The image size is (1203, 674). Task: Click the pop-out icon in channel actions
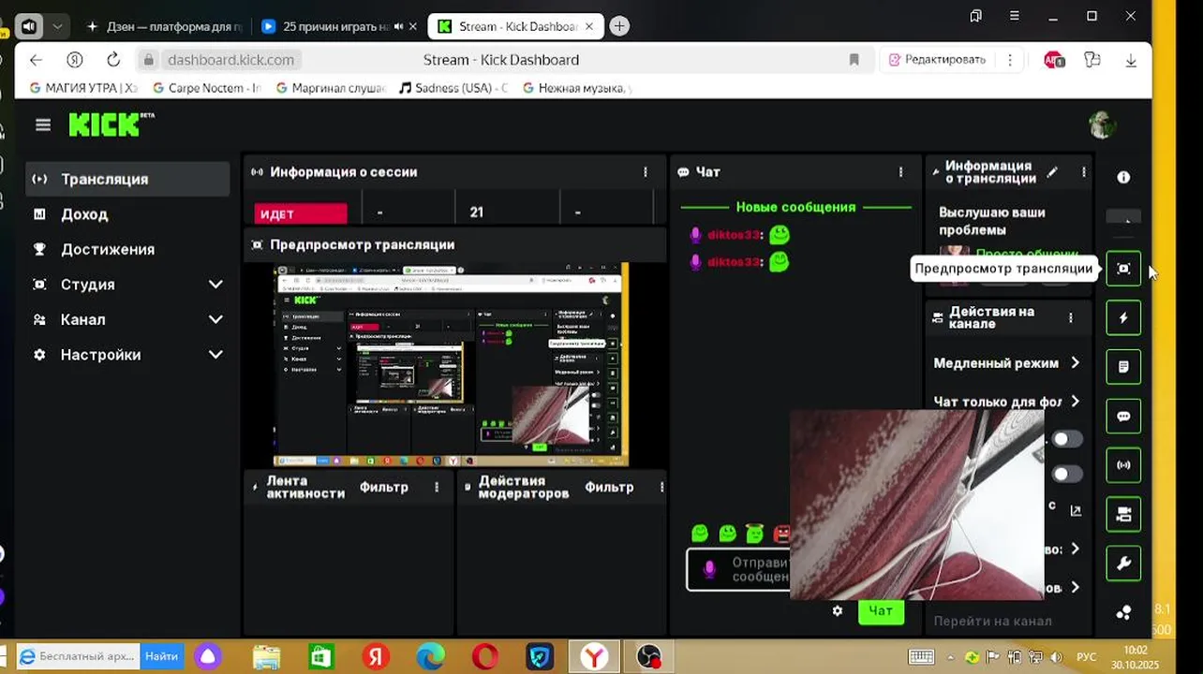(1076, 511)
